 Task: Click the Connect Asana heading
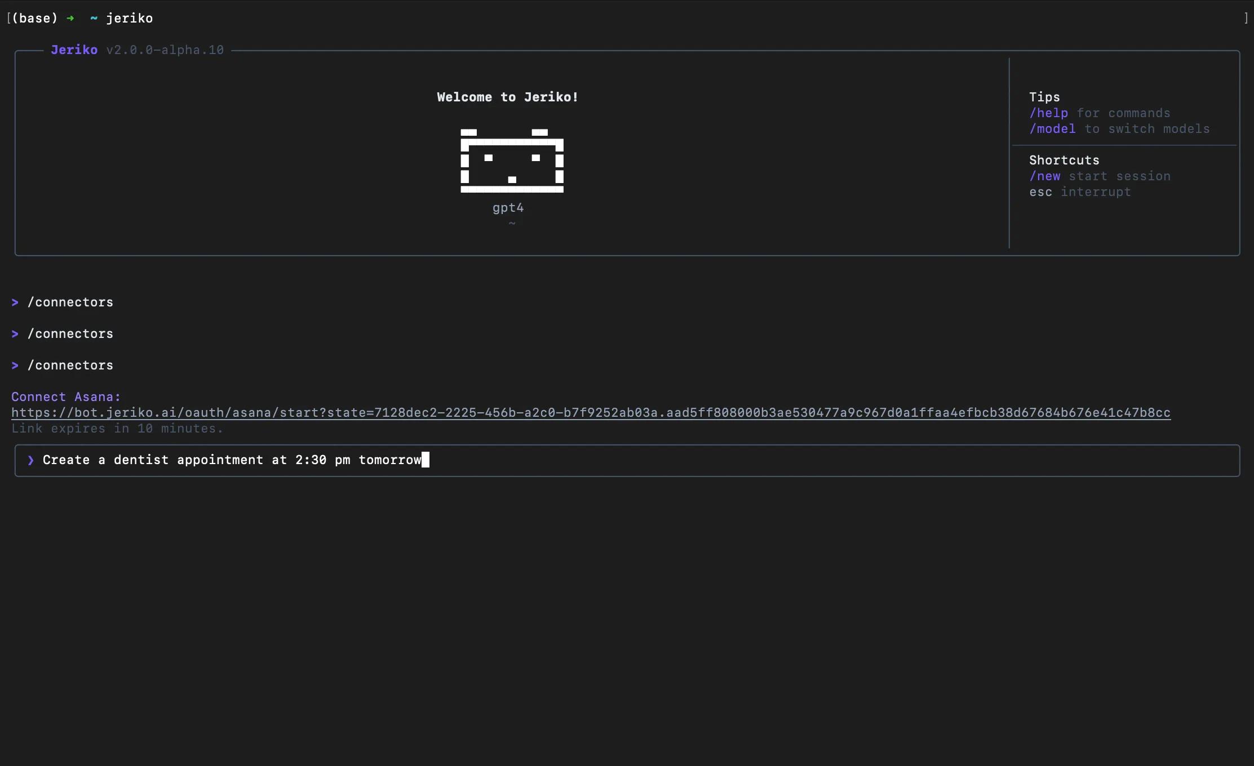coord(66,397)
